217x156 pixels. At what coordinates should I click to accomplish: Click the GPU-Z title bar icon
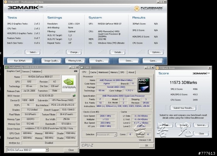(x=6, y=67)
